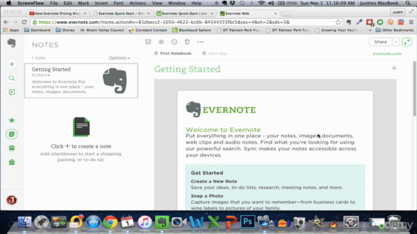
Task: Click the Evernote elephant logo in the sidebar
Action: click(x=12, y=43)
